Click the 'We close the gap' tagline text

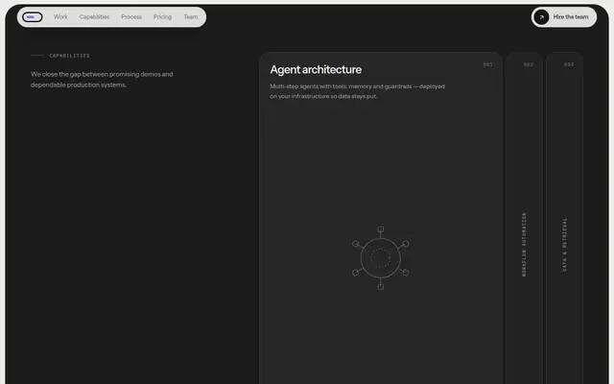(102, 80)
